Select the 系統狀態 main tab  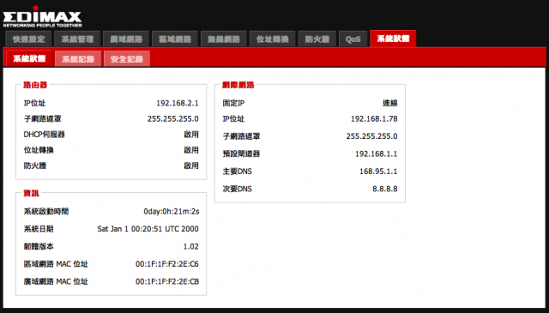click(x=393, y=39)
